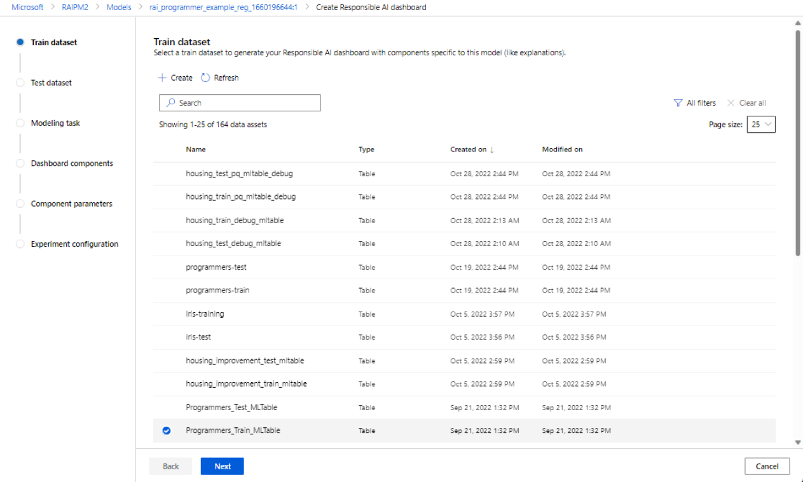Image resolution: width=803 pixels, height=482 pixels.
Task: Click the vertical scrollbar thumb
Action: coord(798,143)
